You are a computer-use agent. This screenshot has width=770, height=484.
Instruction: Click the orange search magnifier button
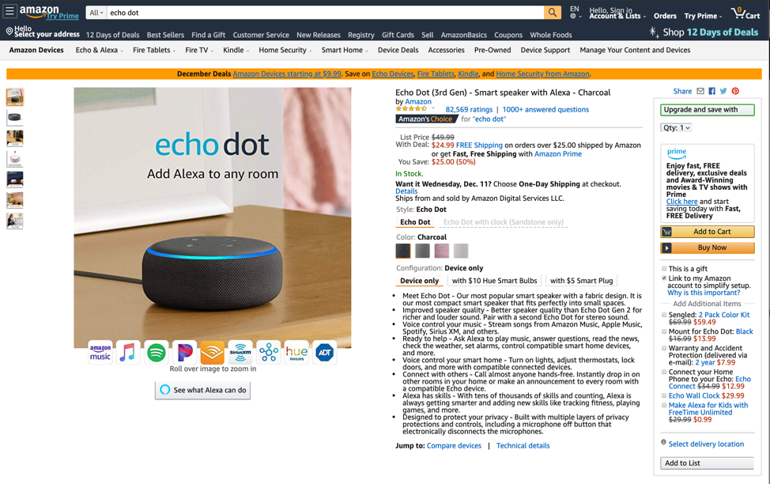[x=553, y=13]
